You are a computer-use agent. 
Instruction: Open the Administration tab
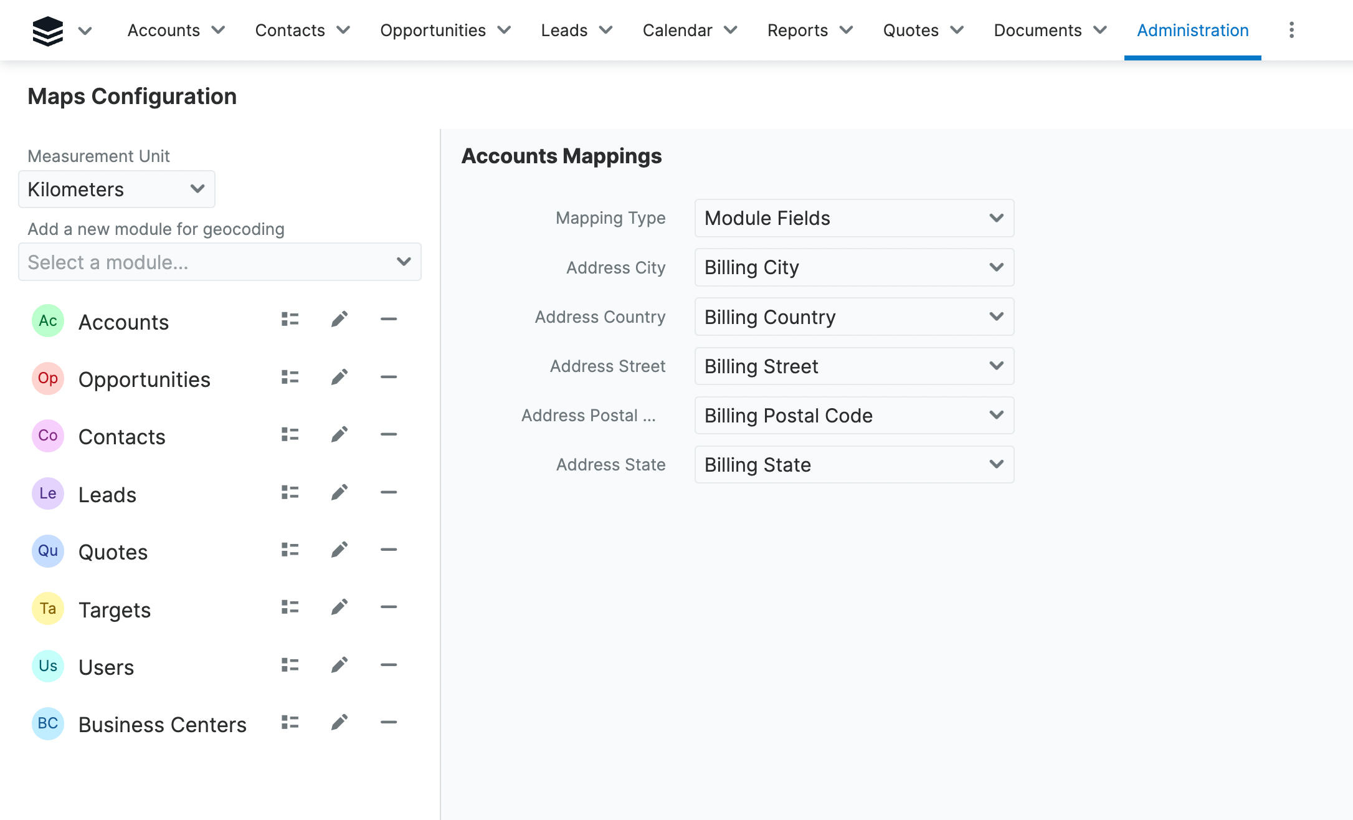pyautogui.click(x=1193, y=30)
